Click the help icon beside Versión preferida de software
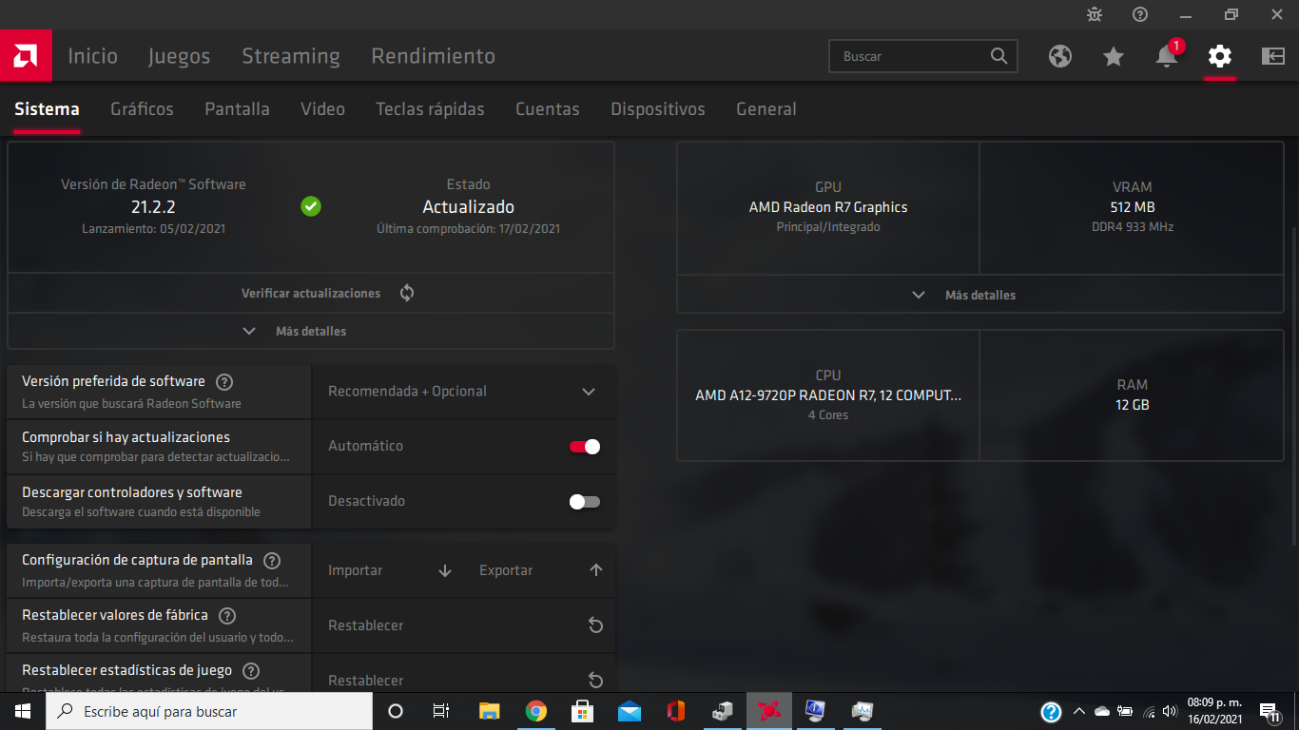Image resolution: width=1299 pixels, height=730 pixels. pyautogui.click(x=224, y=382)
